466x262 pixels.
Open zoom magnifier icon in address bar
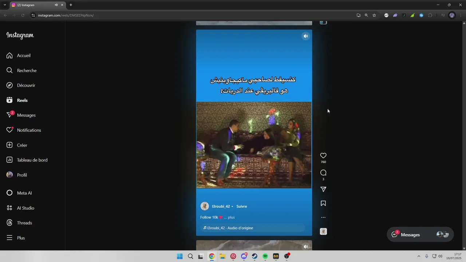coord(366,15)
